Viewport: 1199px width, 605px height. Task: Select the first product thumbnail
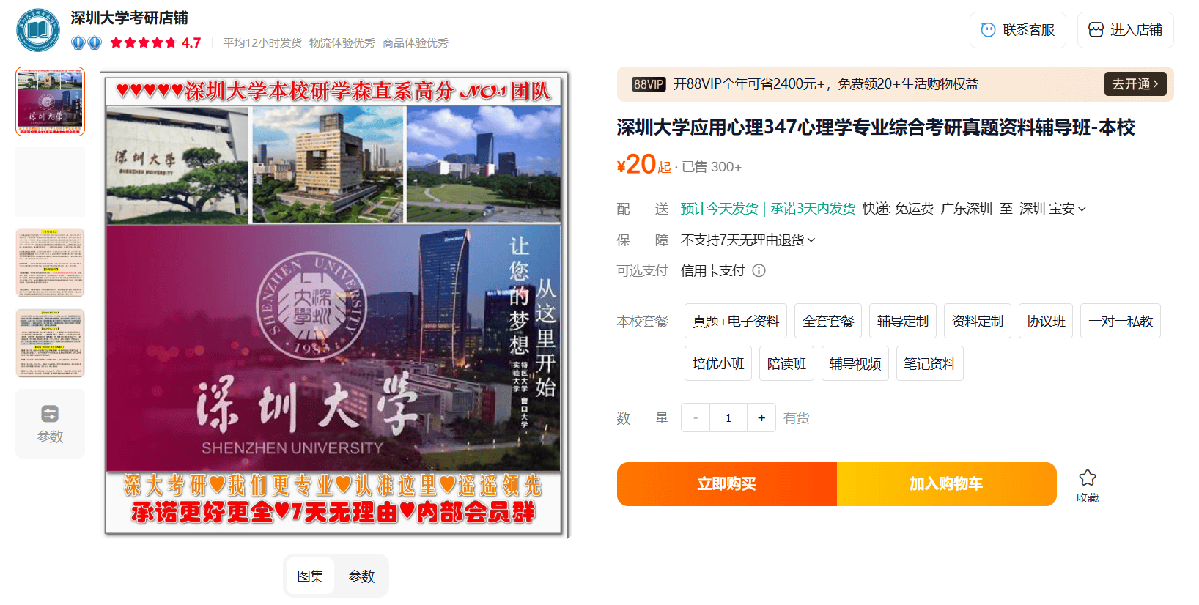coord(50,102)
